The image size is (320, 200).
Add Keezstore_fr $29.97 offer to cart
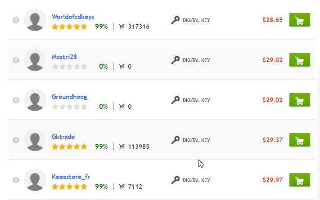click(x=299, y=180)
